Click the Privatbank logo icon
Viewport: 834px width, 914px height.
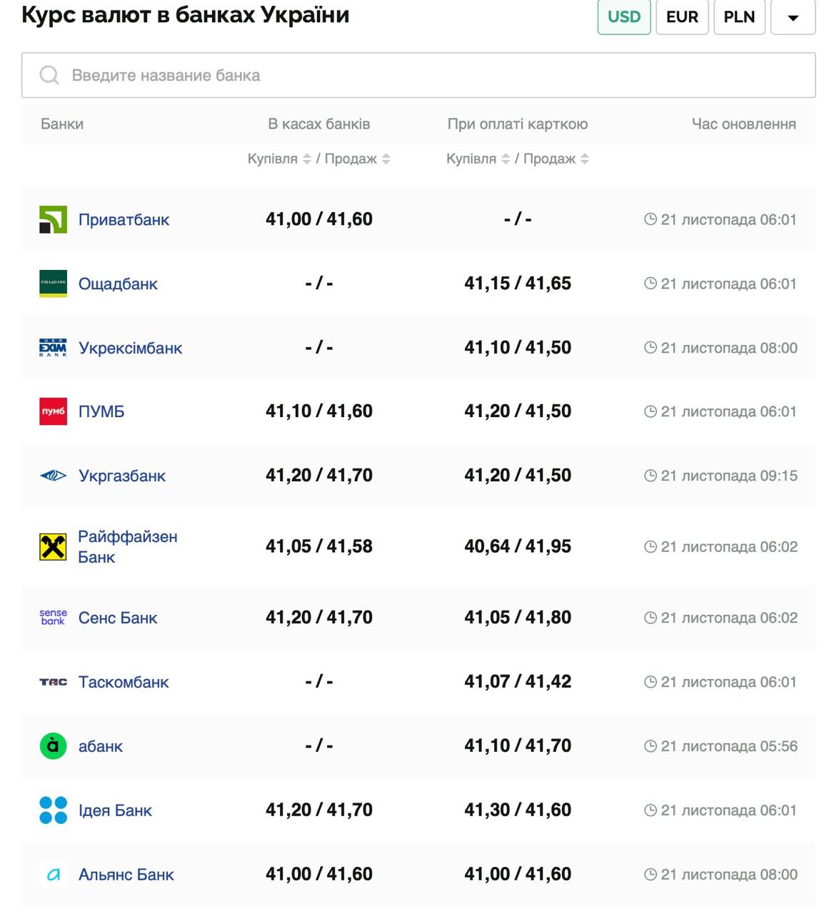point(53,219)
